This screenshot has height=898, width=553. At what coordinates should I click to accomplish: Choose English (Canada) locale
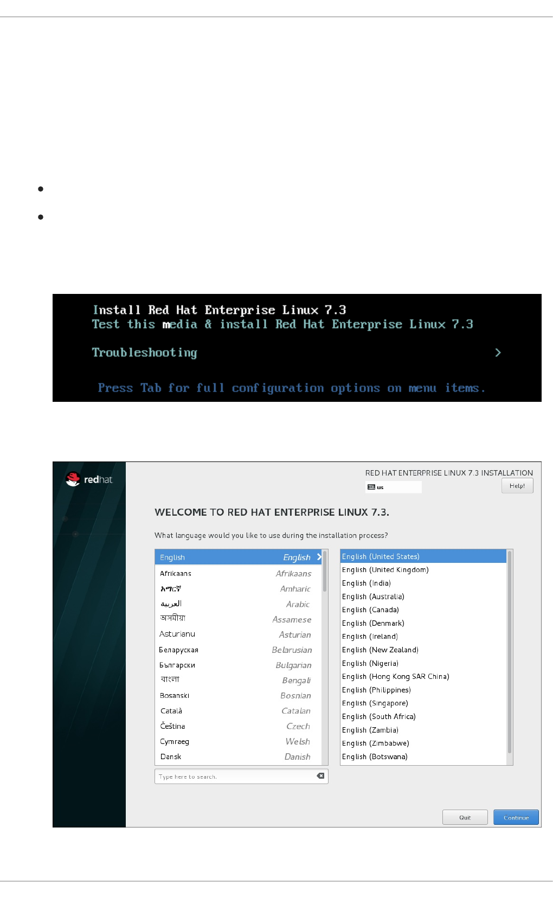point(423,610)
